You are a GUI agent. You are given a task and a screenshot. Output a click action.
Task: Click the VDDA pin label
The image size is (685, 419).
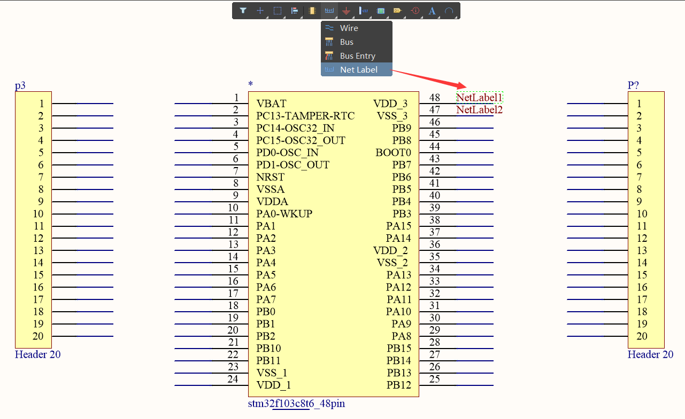(272, 202)
